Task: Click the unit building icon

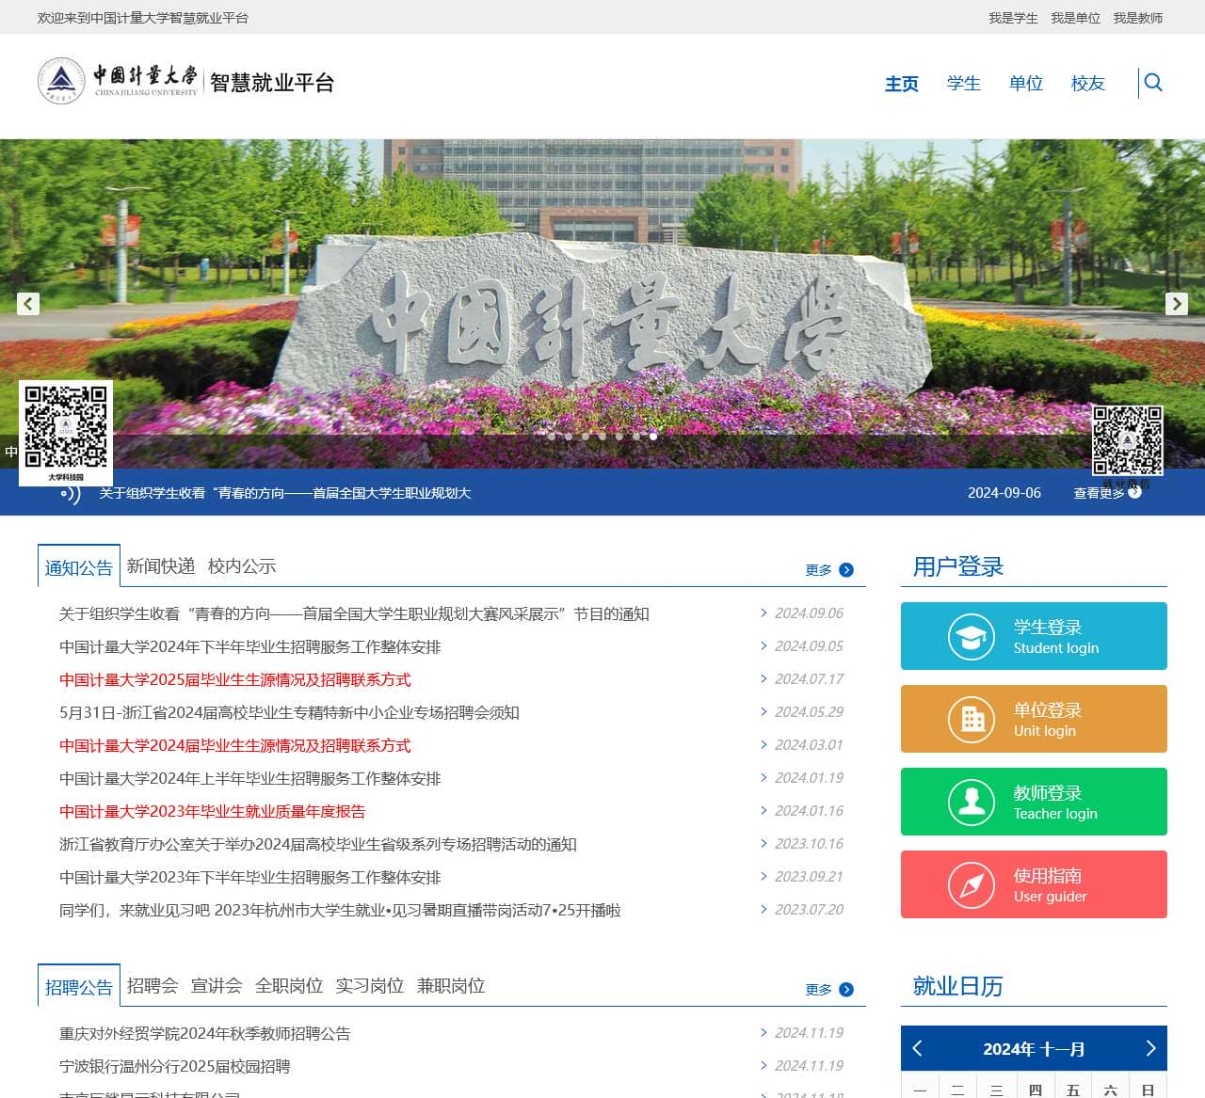Action: [x=972, y=720]
